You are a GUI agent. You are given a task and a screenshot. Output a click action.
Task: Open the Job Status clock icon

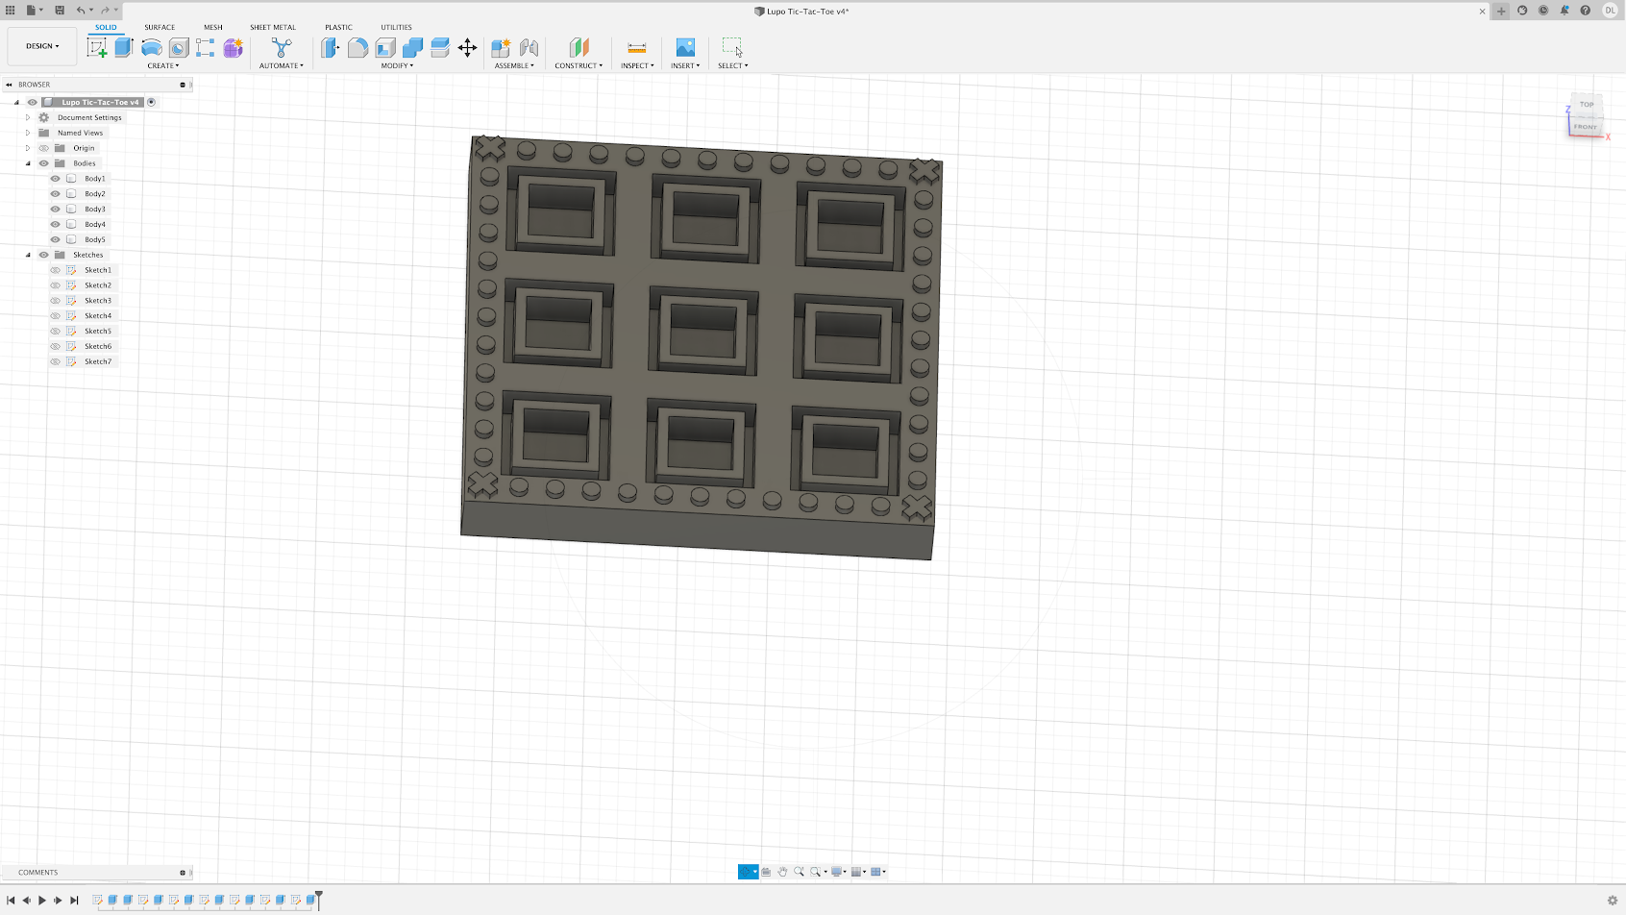1543,11
